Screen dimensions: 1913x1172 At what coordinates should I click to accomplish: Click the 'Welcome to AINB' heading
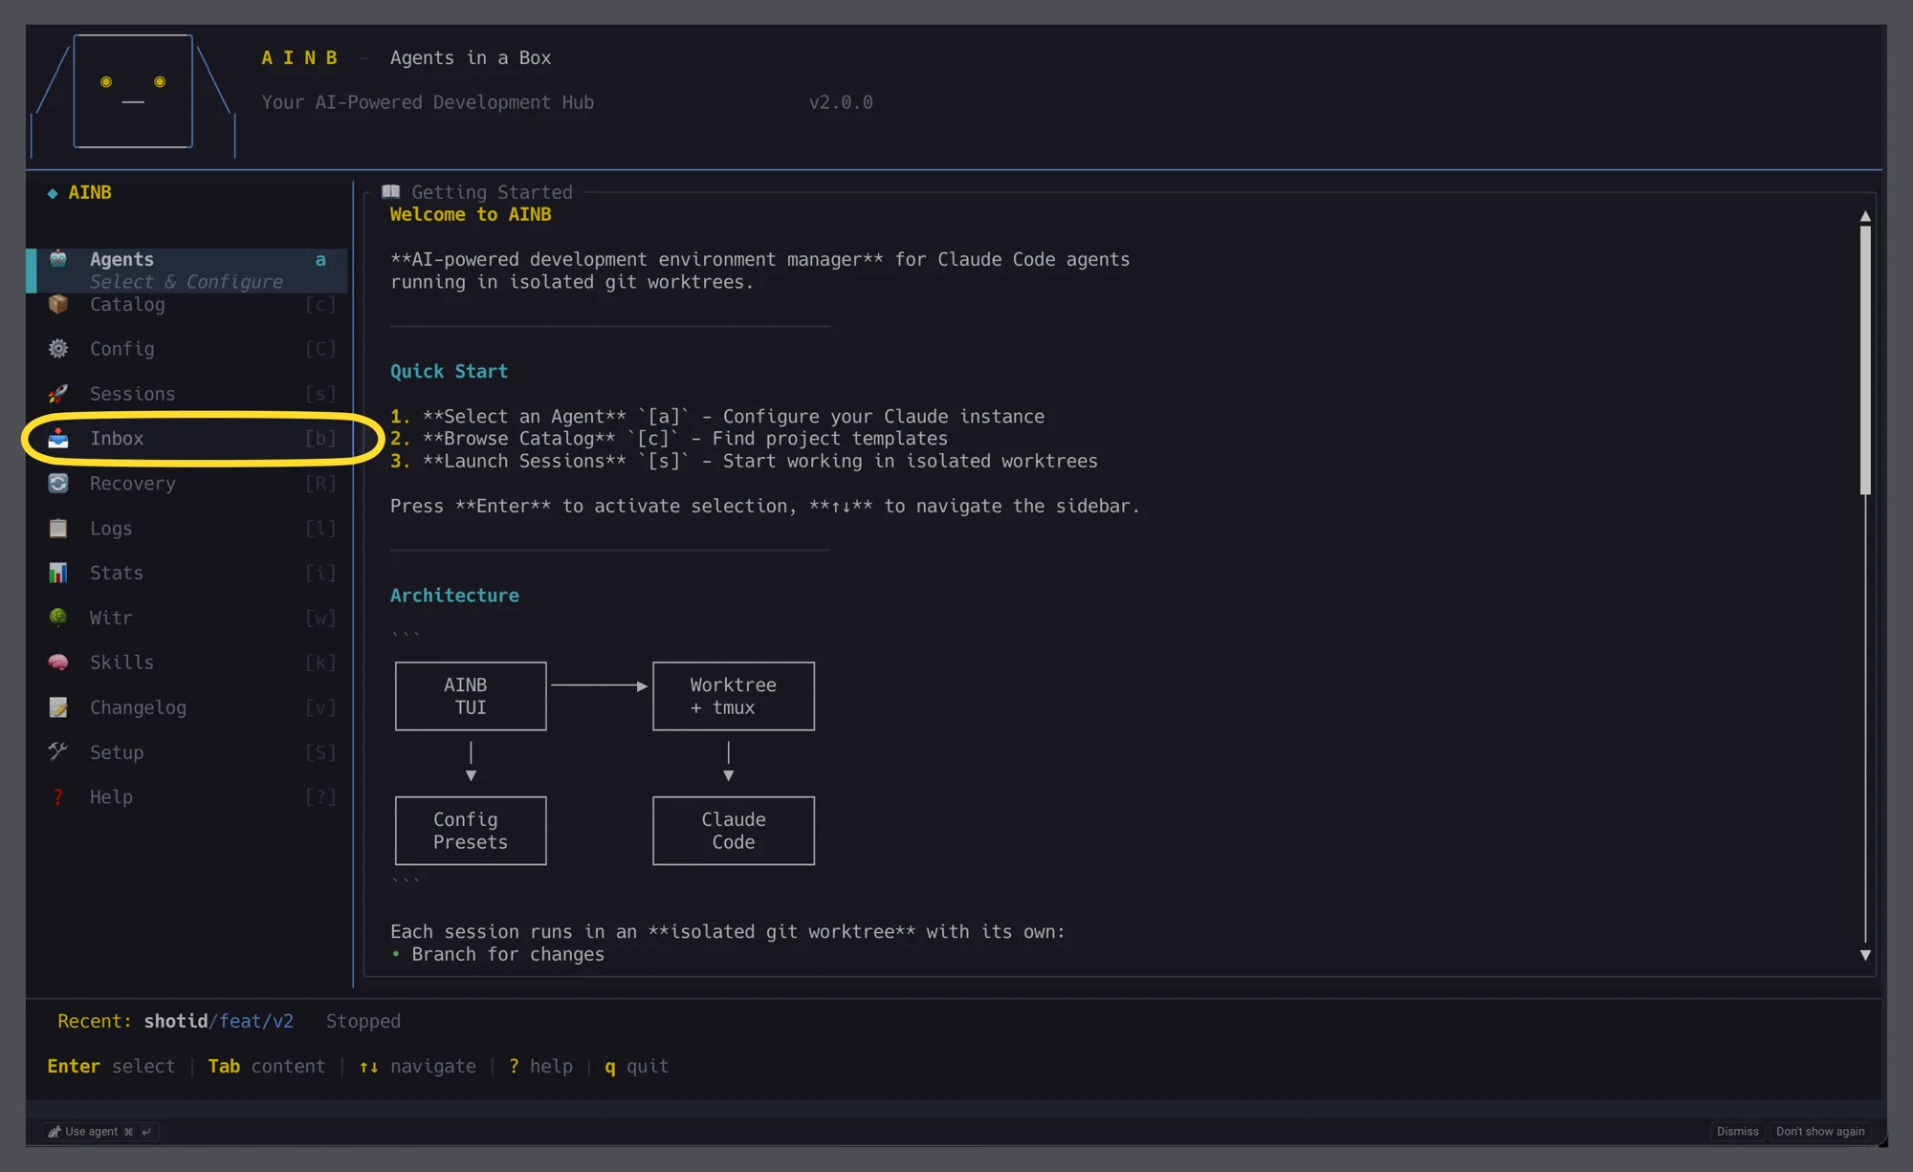[x=471, y=215]
